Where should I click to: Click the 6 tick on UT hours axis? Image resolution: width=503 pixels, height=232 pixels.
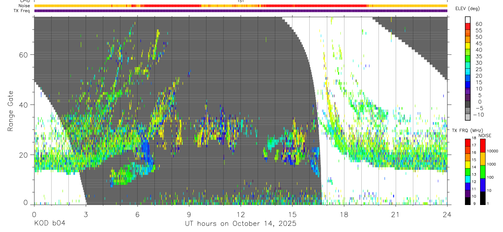[x=137, y=214]
